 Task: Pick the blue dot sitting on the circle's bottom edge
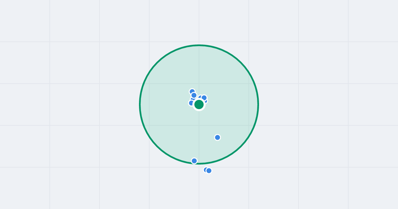click(x=194, y=161)
